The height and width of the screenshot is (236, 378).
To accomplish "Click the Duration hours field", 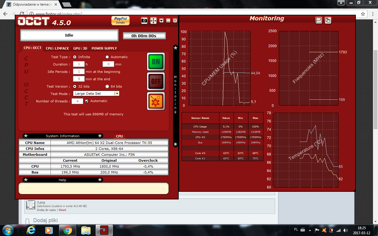I will [x=79, y=64].
